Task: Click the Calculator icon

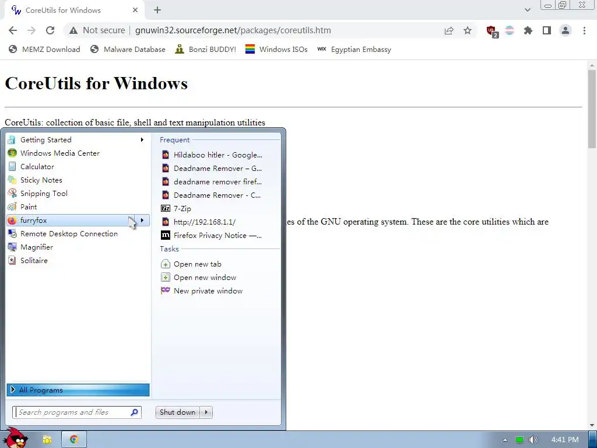Action: coord(12,166)
